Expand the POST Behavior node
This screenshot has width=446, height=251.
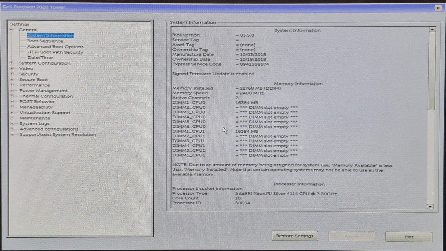pos(12,101)
